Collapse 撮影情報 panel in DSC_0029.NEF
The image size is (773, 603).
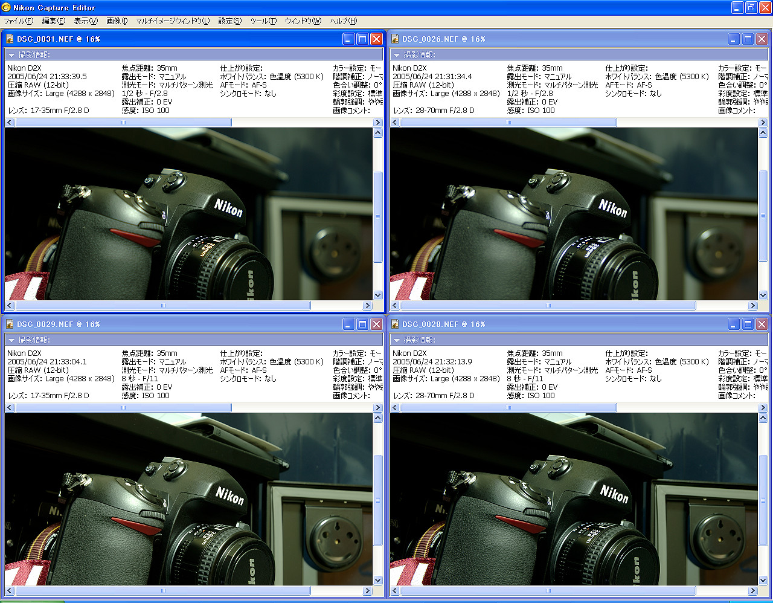click(11, 340)
